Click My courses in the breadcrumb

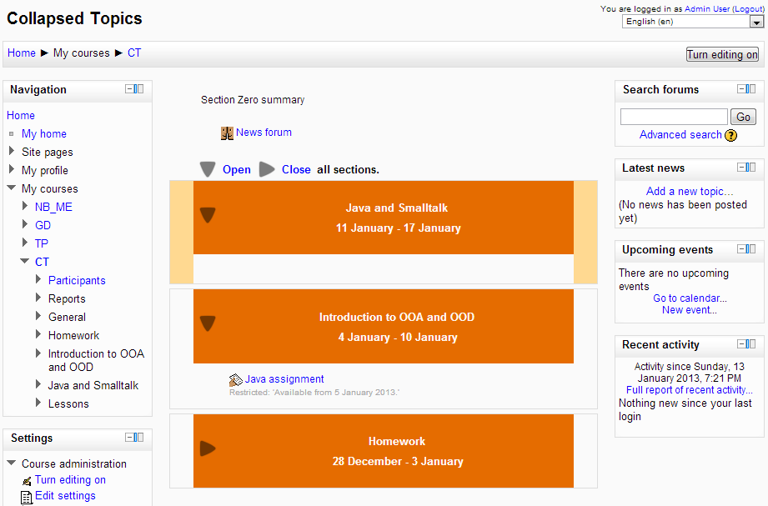click(82, 53)
